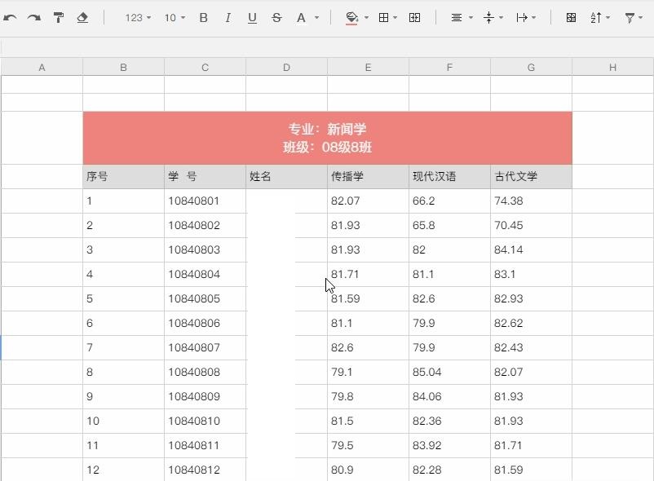
Task: Click the cell containing 65.8
Action: [x=449, y=226]
